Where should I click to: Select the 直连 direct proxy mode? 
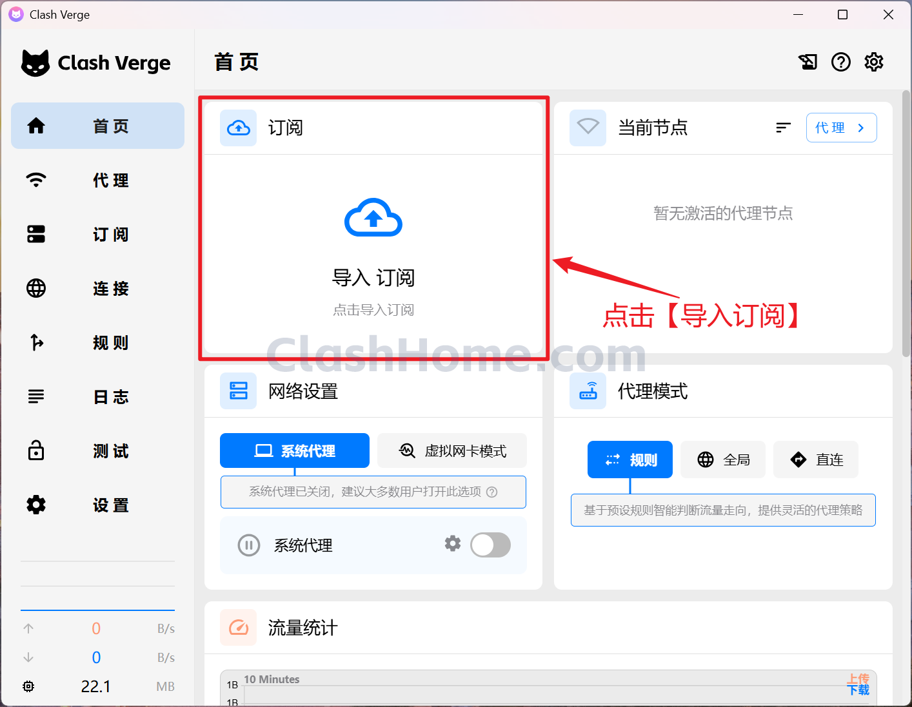[x=816, y=460]
